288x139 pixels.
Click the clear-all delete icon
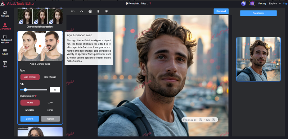tap(107, 11)
